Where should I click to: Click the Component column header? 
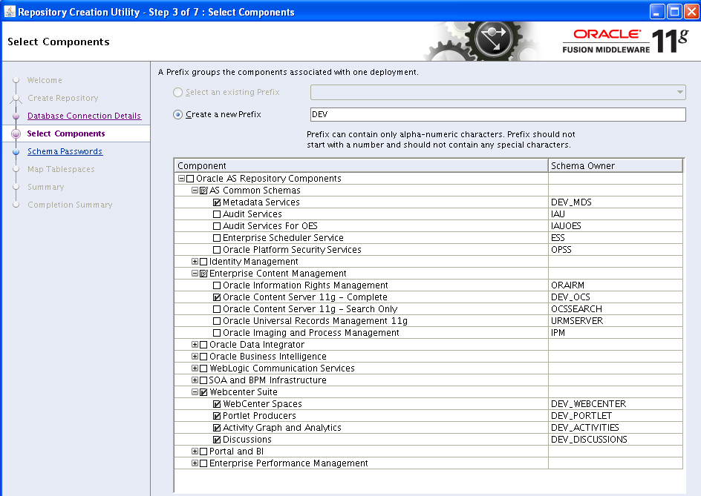[361, 166]
